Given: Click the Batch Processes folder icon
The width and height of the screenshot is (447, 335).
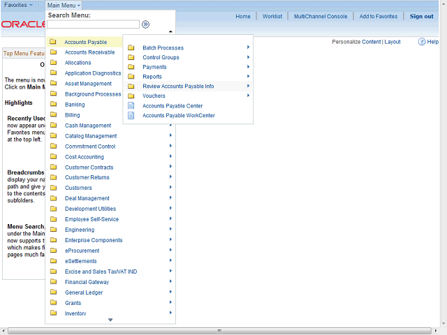Looking at the screenshot, I should (x=131, y=48).
